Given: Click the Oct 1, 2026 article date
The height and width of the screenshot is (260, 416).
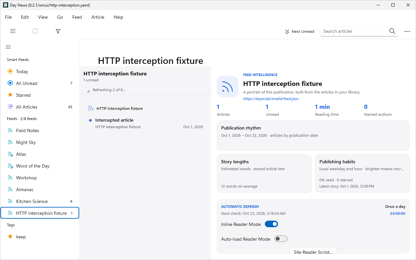Looking at the screenshot, I should 193,127.
